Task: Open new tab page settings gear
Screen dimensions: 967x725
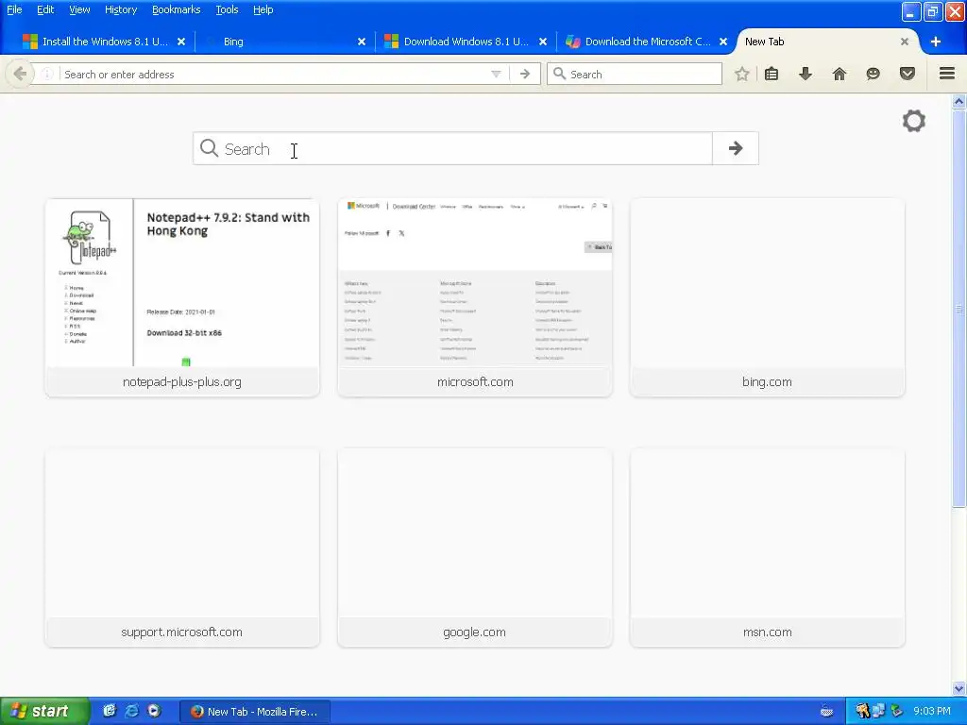Action: (914, 121)
